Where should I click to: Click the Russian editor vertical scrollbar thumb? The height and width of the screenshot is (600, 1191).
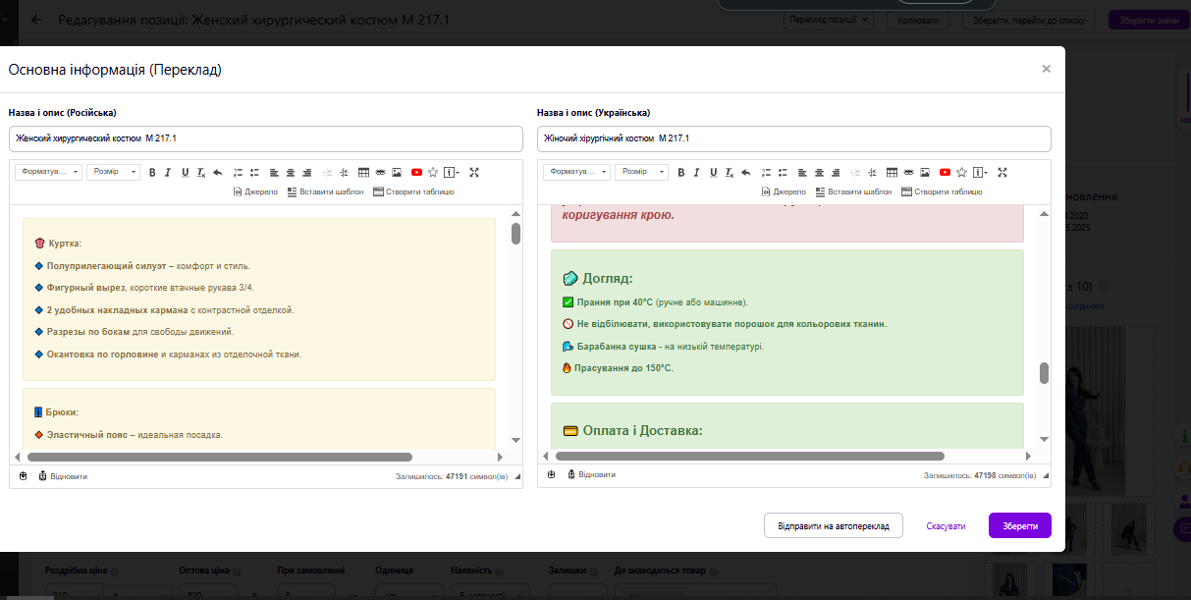[x=515, y=234]
